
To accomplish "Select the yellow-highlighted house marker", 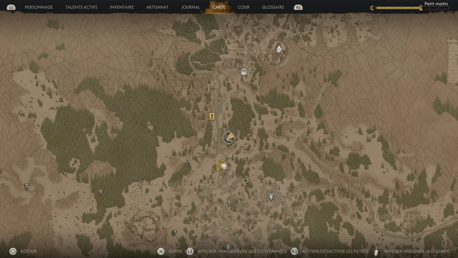I will pyautogui.click(x=223, y=166).
